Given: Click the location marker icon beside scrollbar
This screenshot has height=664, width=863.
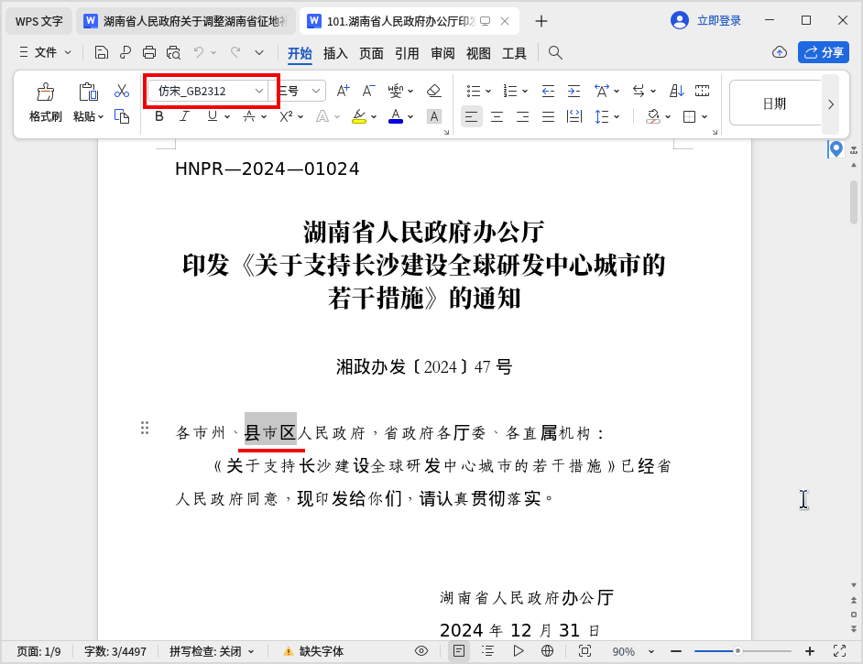Looking at the screenshot, I should [836, 149].
